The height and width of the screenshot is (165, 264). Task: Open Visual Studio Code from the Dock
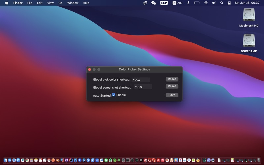coord(102,160)
